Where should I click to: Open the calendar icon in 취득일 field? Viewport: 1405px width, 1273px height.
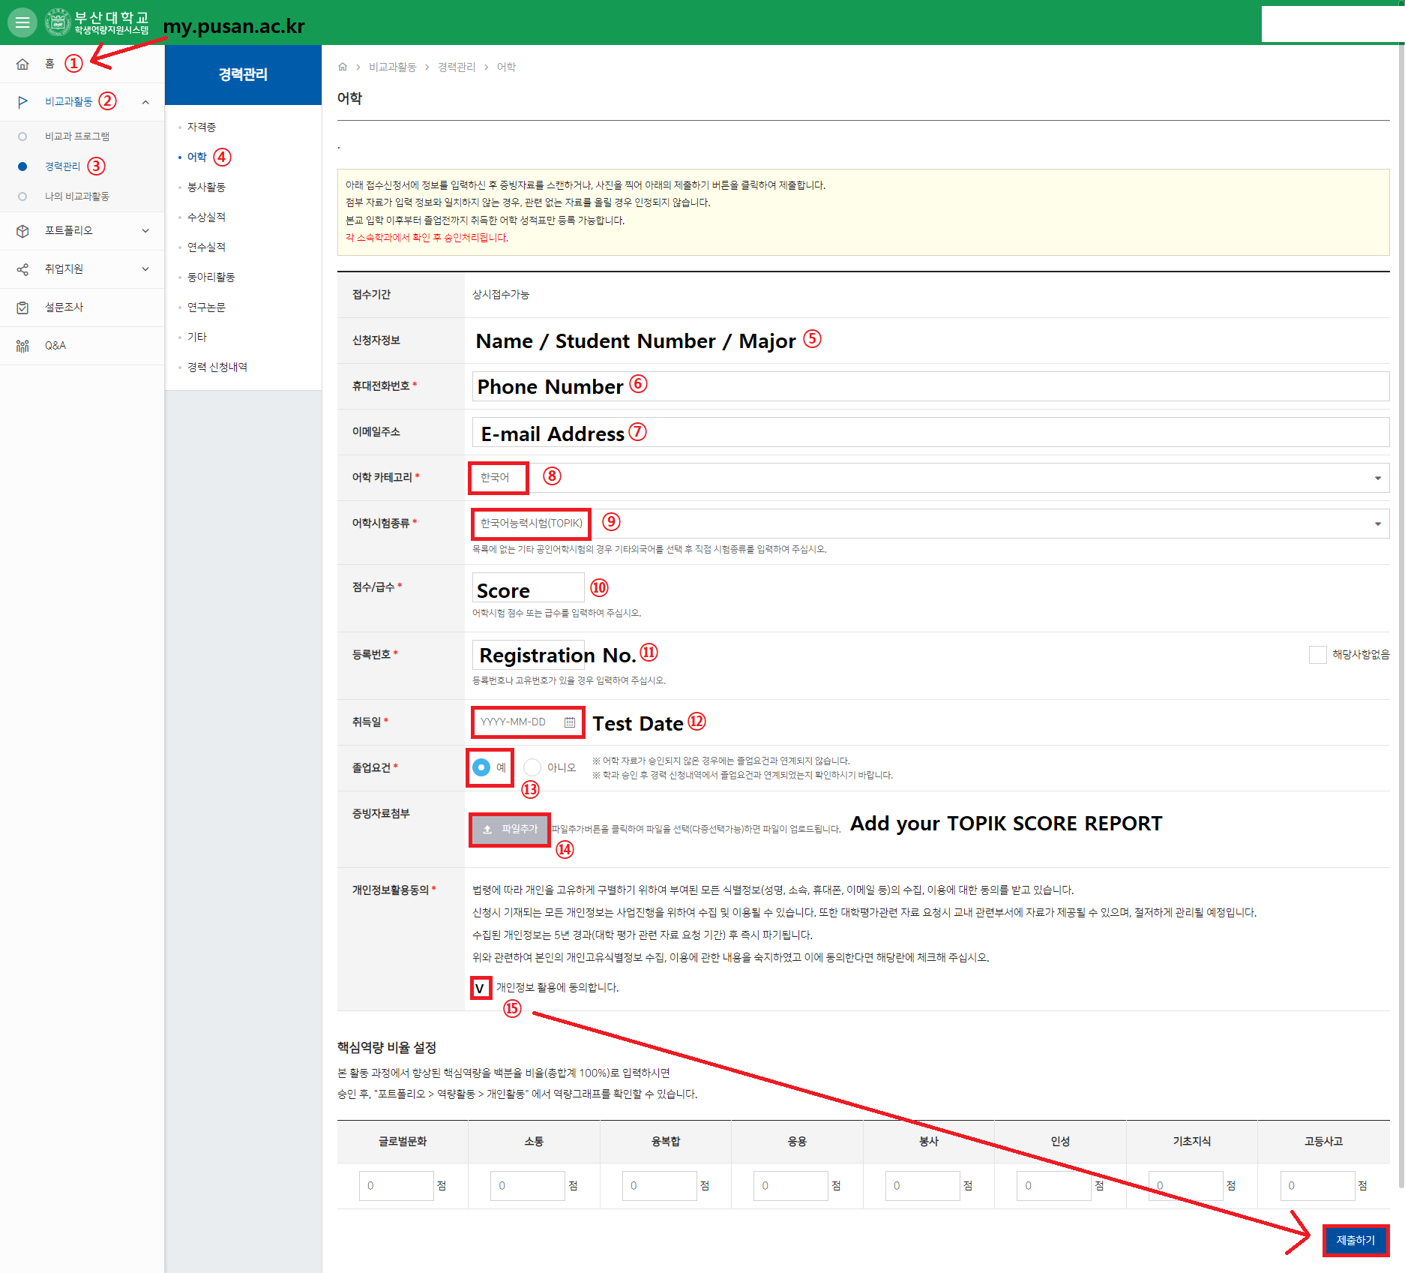570,722
